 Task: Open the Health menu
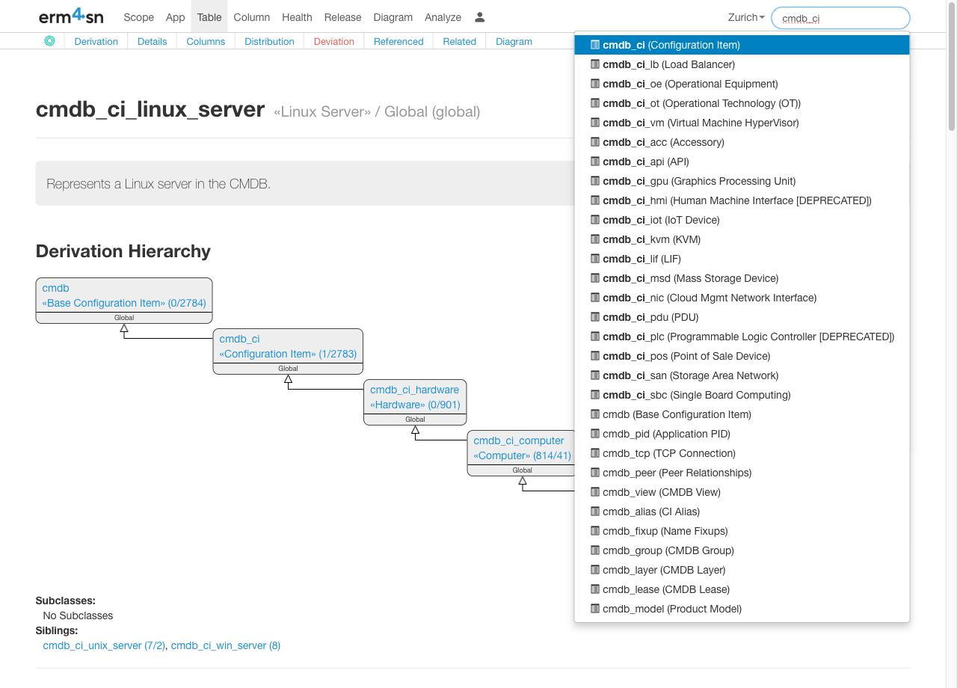[297, 17]
